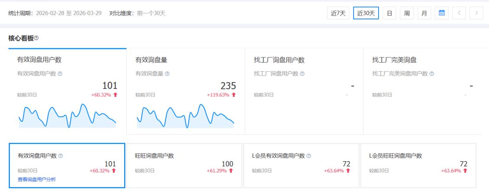The image size is (489, 191).
Task: Select the 有效询盘量 top card tab
Action: (x=185, y=60)
